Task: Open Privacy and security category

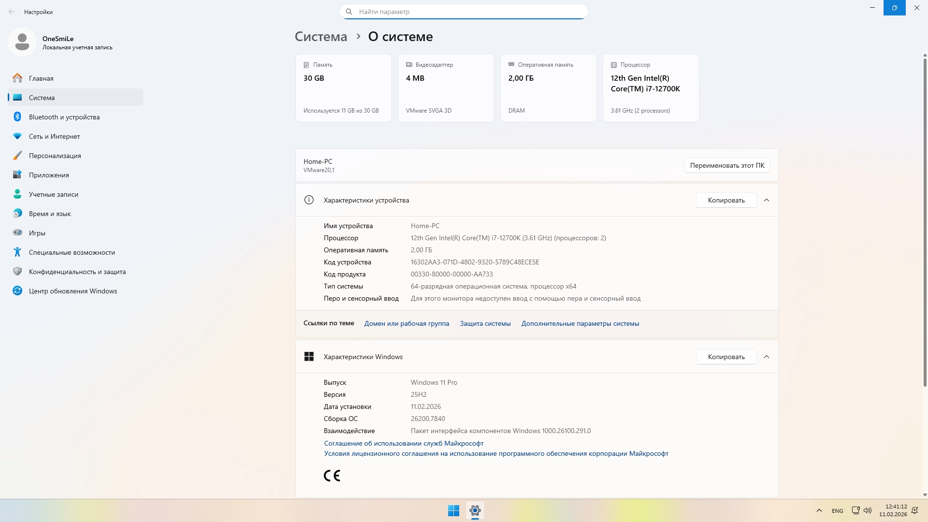Action: click(77, 272)
